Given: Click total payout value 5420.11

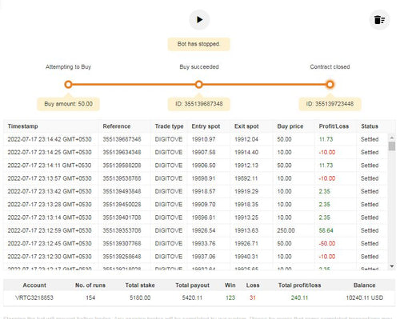Looking at the screenshot, I should coord(192,297).
